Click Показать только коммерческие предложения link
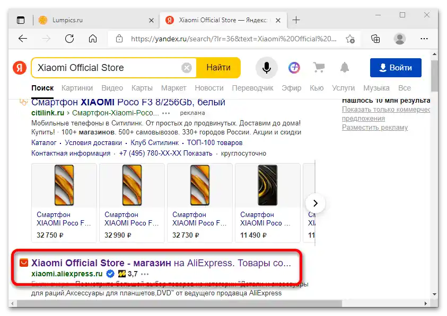Viewport: 447px width, 316px height. 386,114
